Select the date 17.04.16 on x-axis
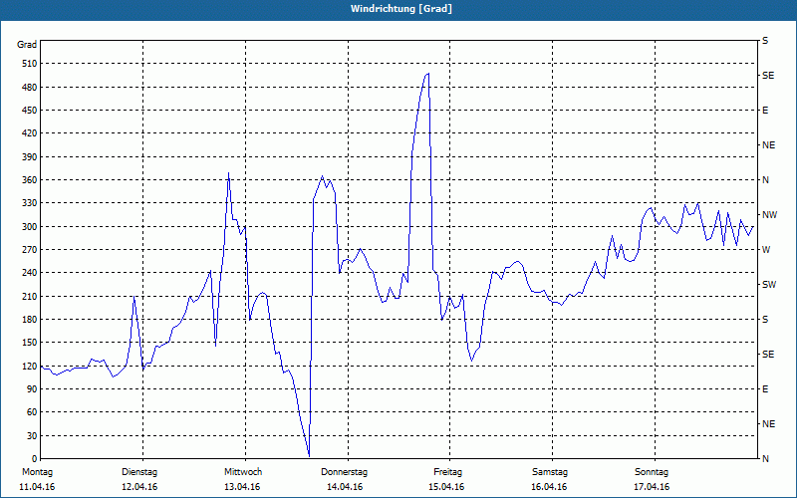The height and width of the screenshot is (498, 797). (652, 487)
